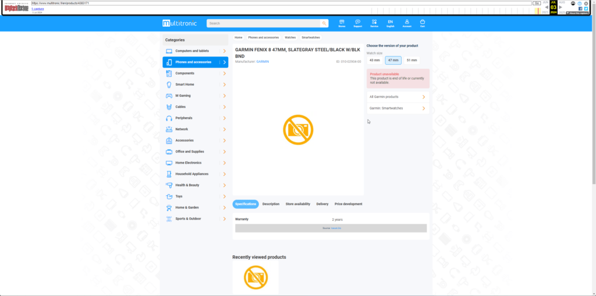Open the GARMIN manufacturer link
596x296 pixels.
262,61
